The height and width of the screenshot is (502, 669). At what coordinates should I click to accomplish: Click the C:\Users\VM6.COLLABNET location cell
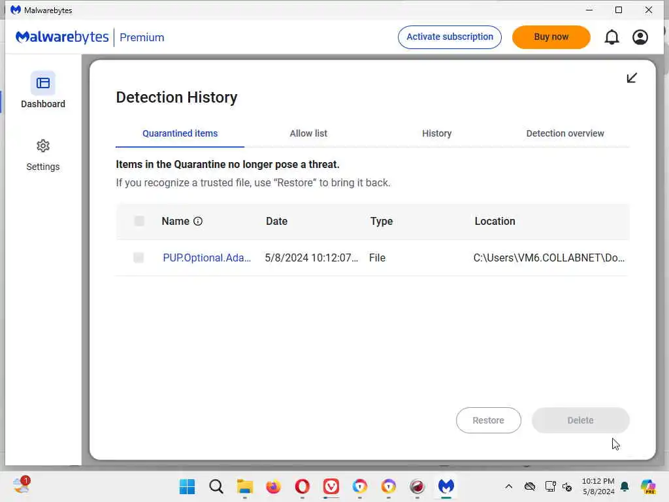549,258
